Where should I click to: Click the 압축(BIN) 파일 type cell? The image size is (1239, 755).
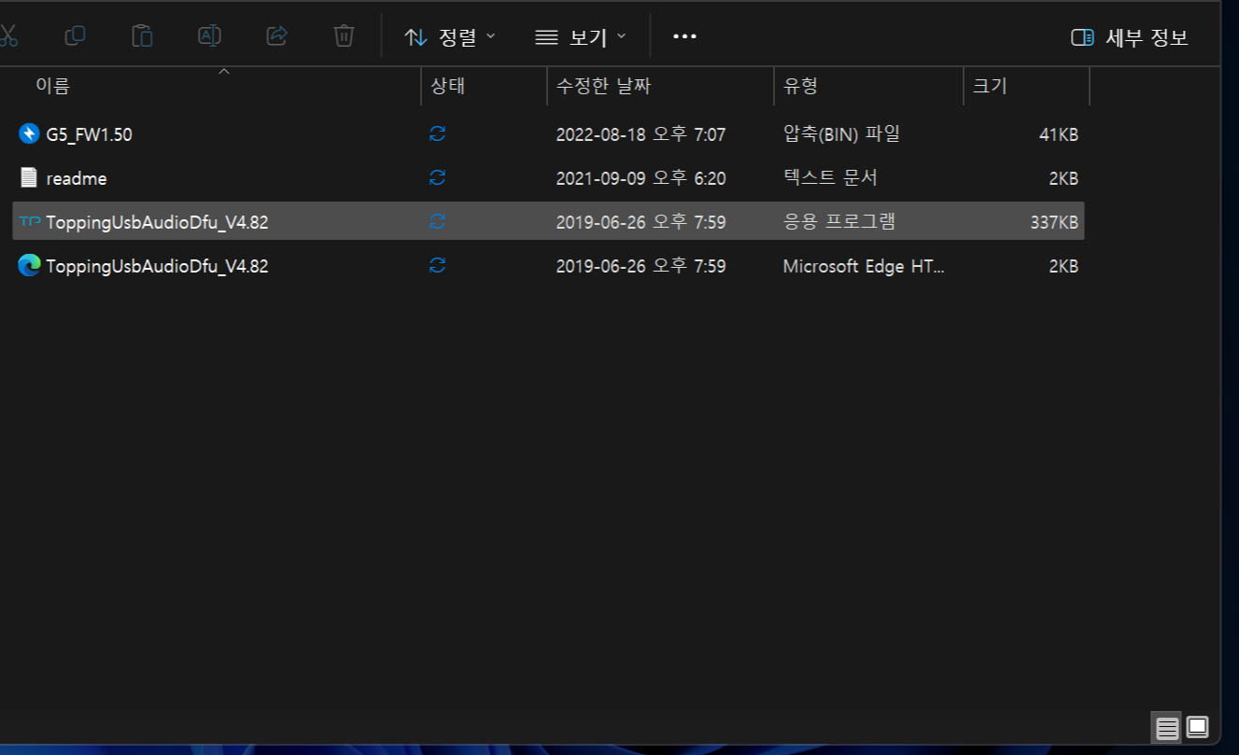click(x=841, y=133)
